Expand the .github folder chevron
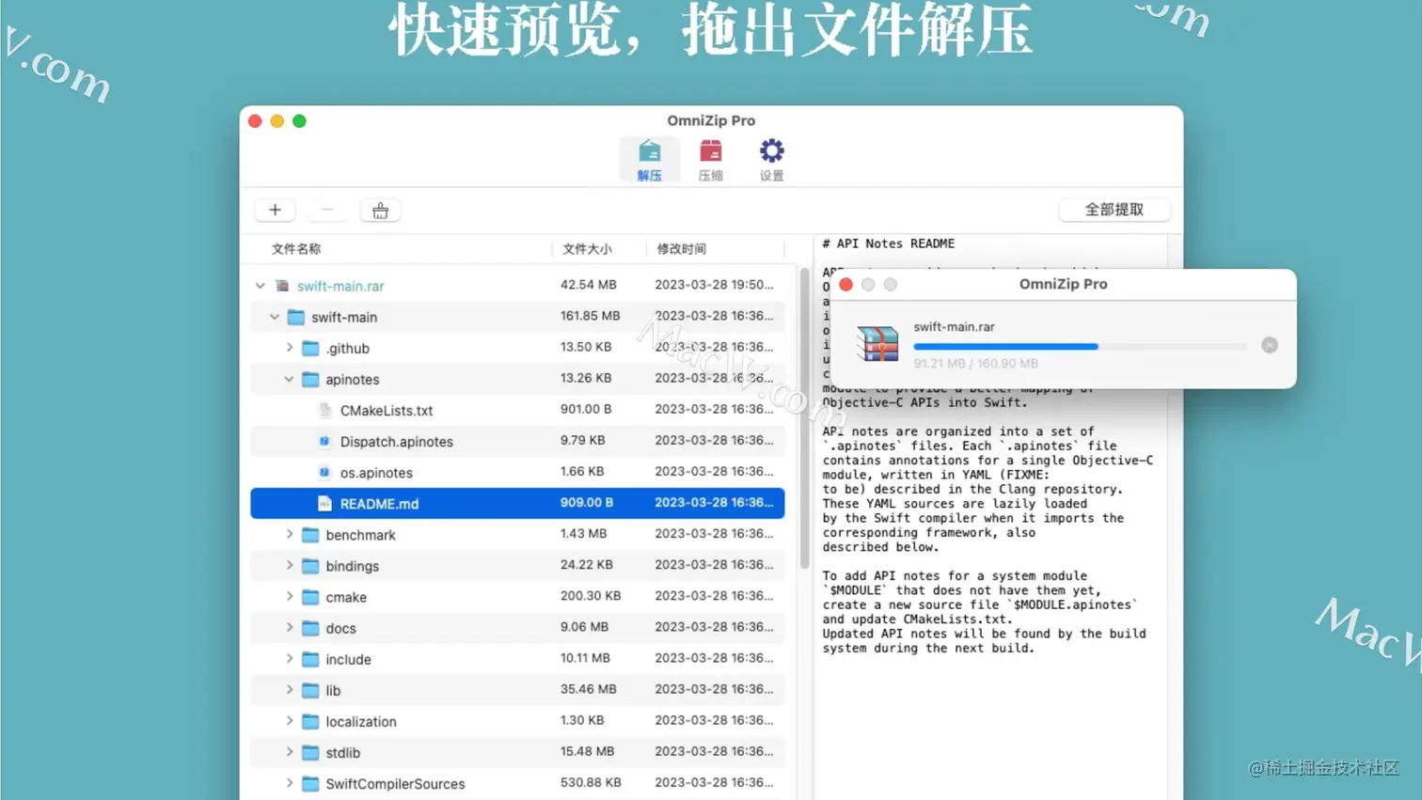The image size is (1422, 800). 289,348
